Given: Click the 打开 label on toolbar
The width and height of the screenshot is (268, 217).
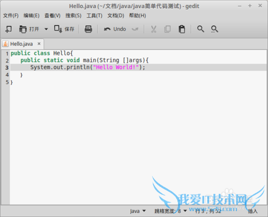Looking at the screenshot, I should [x=34, y=29].
